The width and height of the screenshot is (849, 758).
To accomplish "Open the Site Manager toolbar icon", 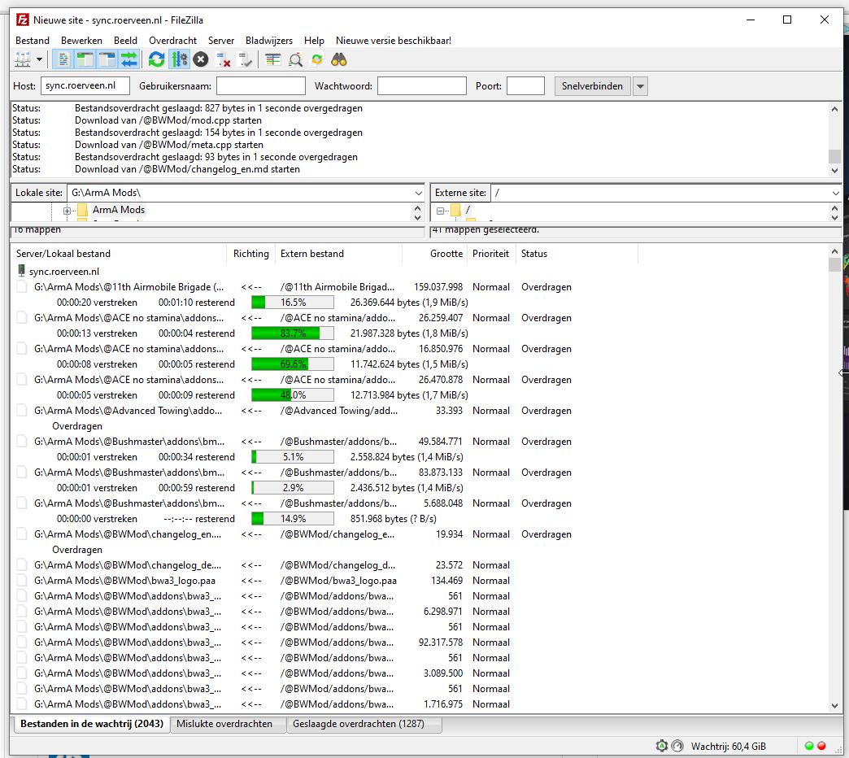I will [x=23, y=59].
